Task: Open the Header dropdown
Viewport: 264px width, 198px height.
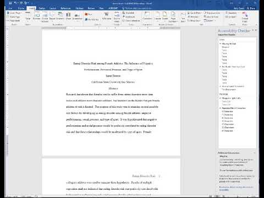Action: [157, 16]
